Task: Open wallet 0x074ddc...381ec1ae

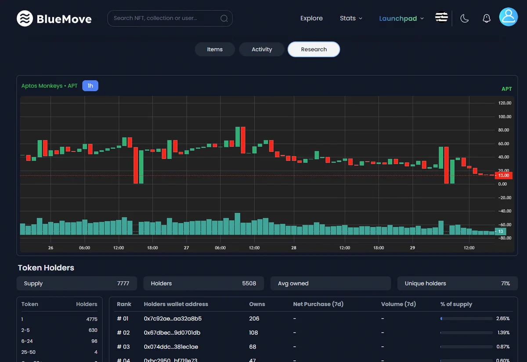Action: 171,347
